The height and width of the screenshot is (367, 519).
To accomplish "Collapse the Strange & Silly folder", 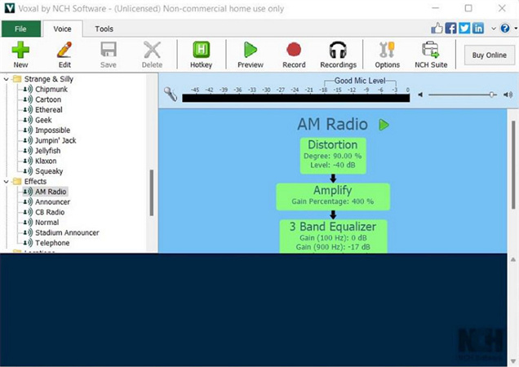I will point(6,79).
